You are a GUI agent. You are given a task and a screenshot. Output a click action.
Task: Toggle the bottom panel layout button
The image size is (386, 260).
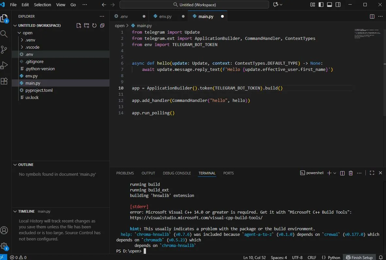(330, 5)
